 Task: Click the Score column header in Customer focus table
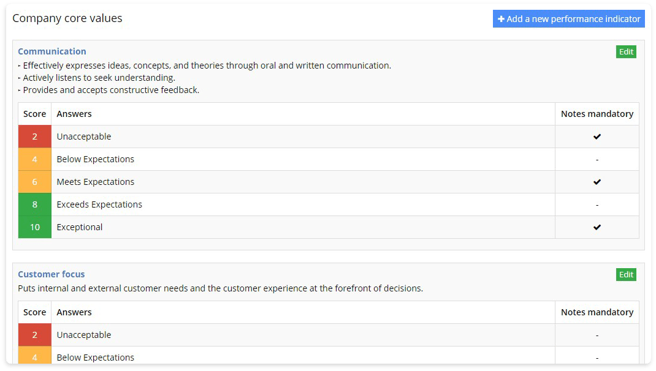[x=35, y=312]
